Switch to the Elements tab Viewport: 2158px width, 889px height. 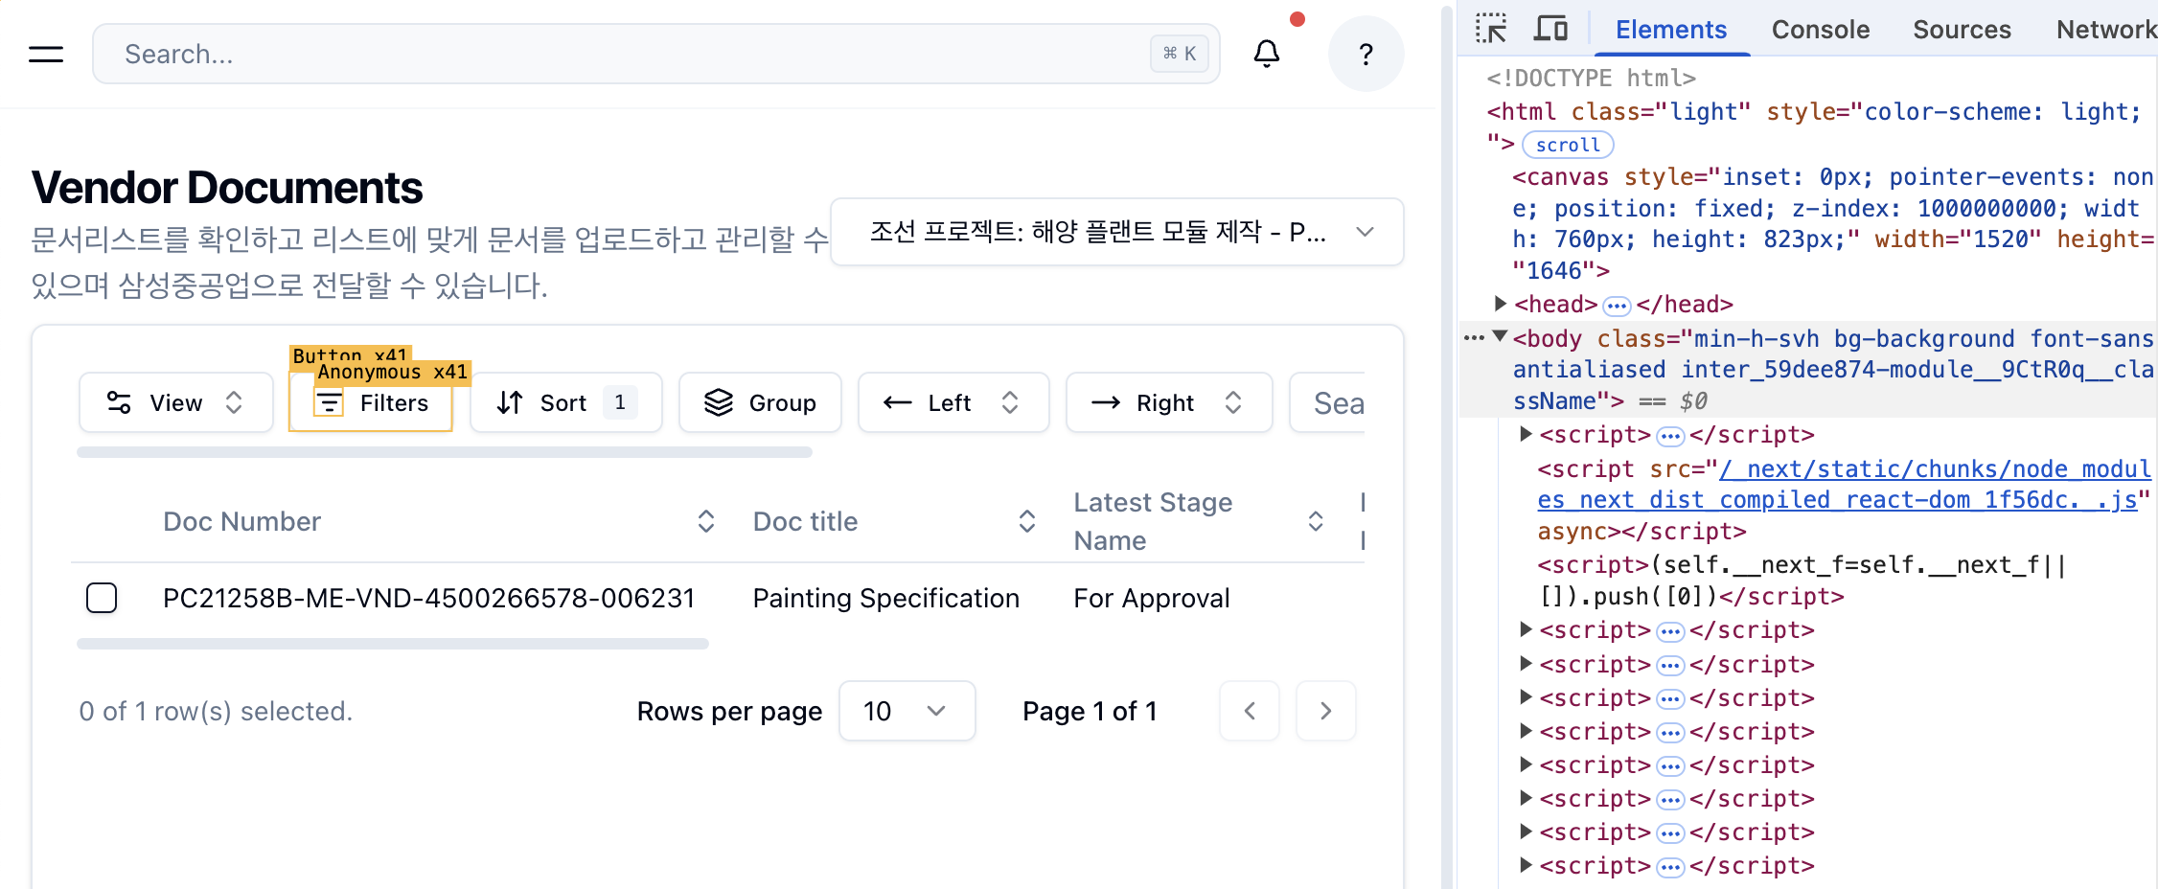point(1671,30)
